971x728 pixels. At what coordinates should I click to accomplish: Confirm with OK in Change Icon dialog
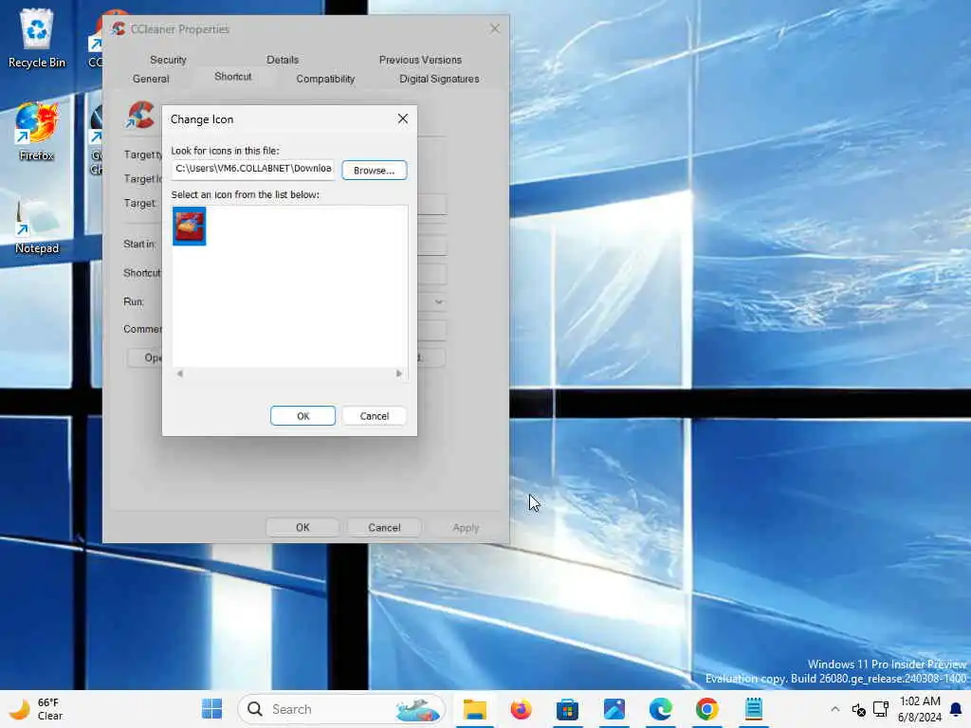[x=302, y=416]
